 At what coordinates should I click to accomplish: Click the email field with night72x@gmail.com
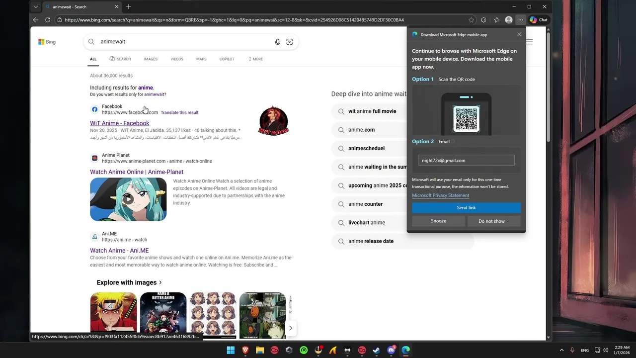[x=466, y=160]
